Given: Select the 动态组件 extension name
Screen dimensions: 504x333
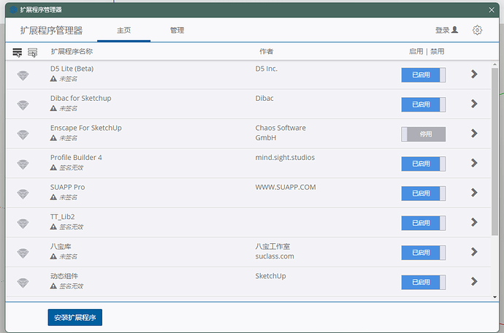Looking at the screenshot, I should [64, 276].
